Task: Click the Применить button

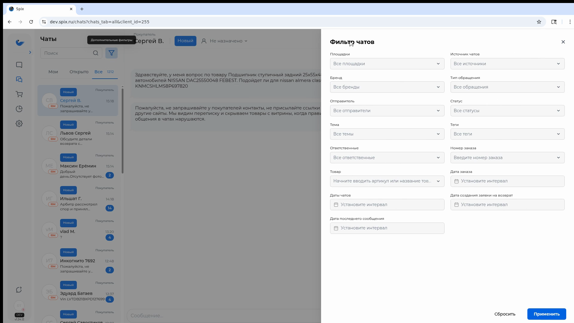Action: coord(546,314)
